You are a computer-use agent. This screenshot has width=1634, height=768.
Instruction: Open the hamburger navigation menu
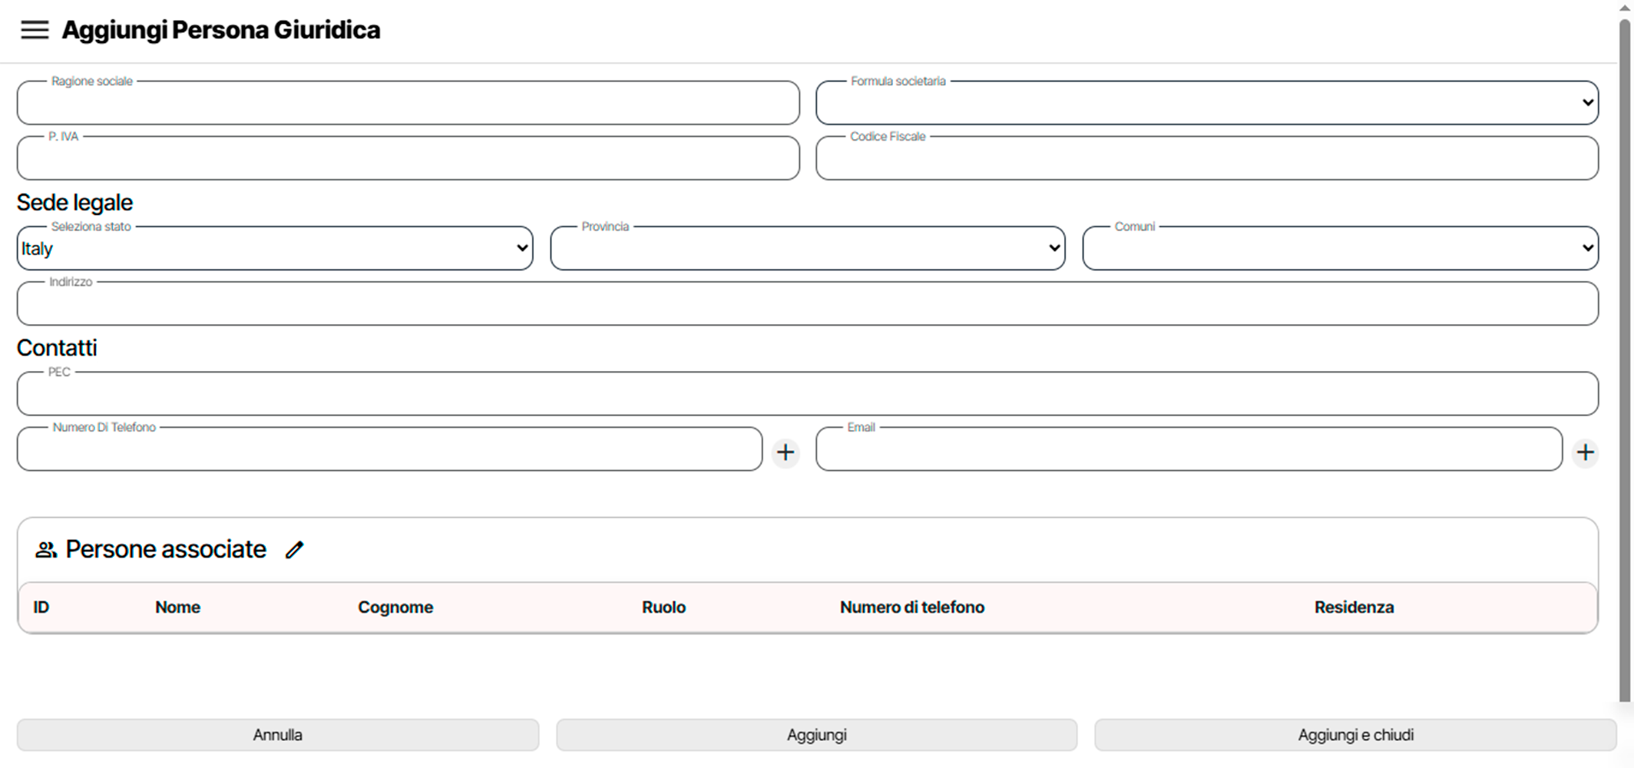click(x=35, y=30)
